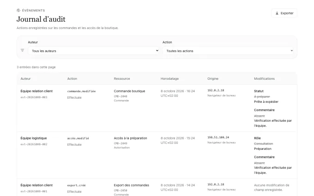Click the struck-through 'À préparer' value

point(262,96)
